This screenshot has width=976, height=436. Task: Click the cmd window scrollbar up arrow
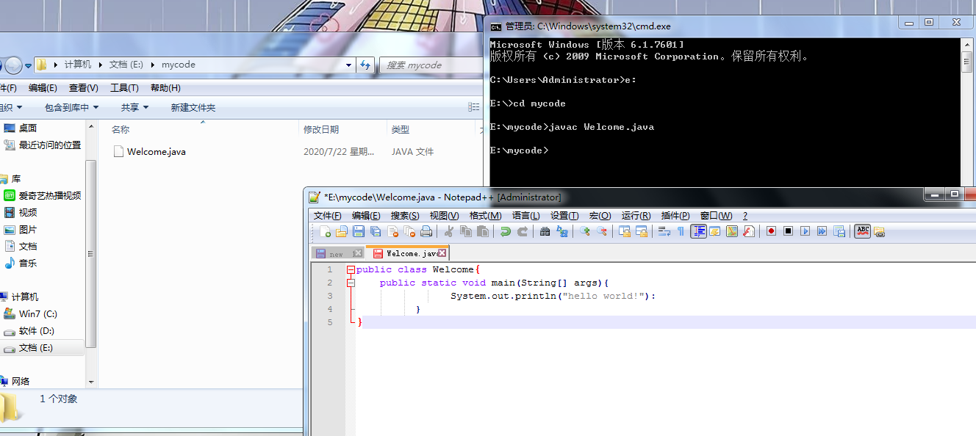tap(967, 45)
